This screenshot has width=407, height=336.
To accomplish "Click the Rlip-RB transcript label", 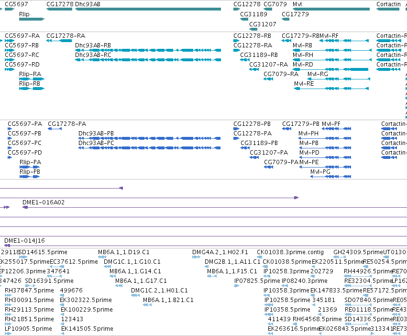I will click(x=30, y=84).
